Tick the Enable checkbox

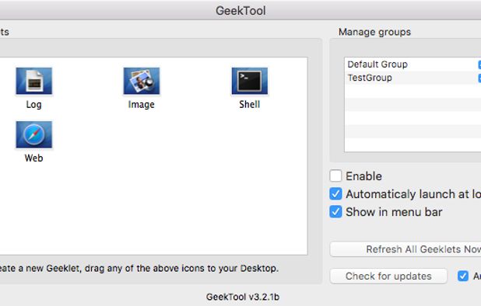335,176
